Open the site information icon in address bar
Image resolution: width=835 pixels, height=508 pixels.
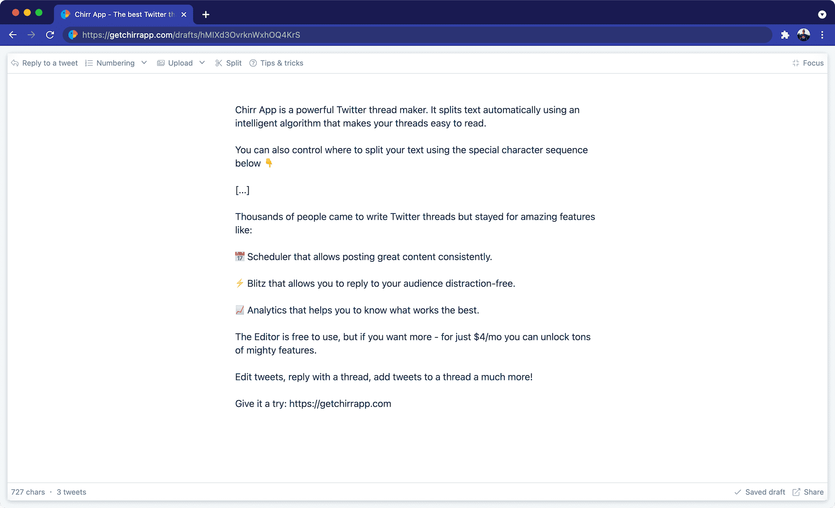click(73, 35)
